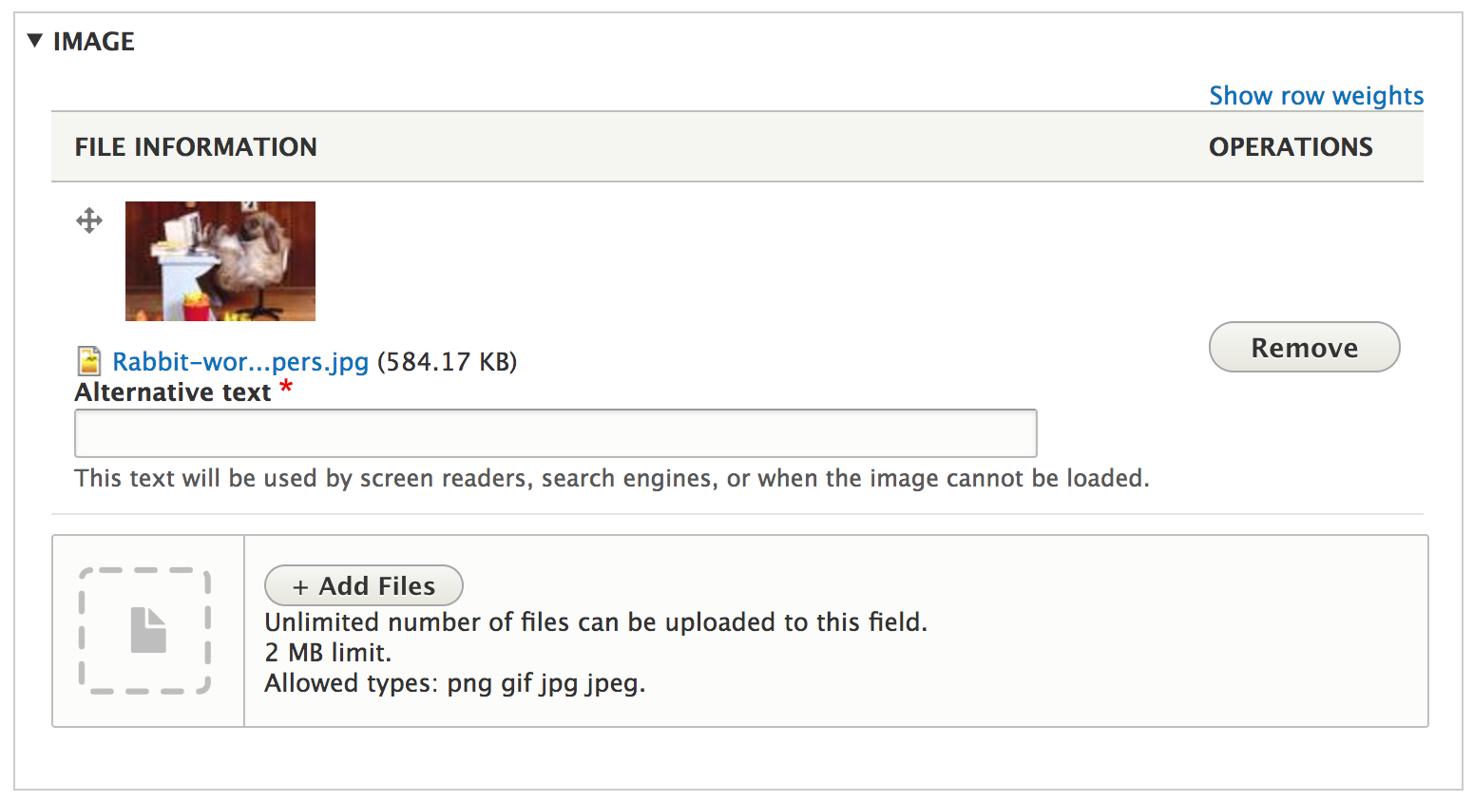Click the screen readers help description

point(612,478)
